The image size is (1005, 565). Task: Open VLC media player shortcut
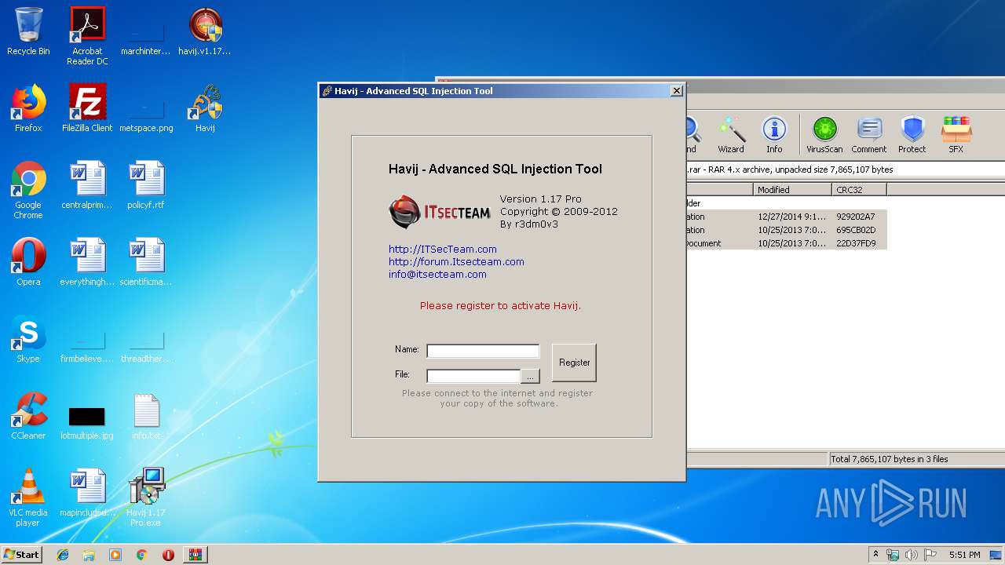click(28, 498)
